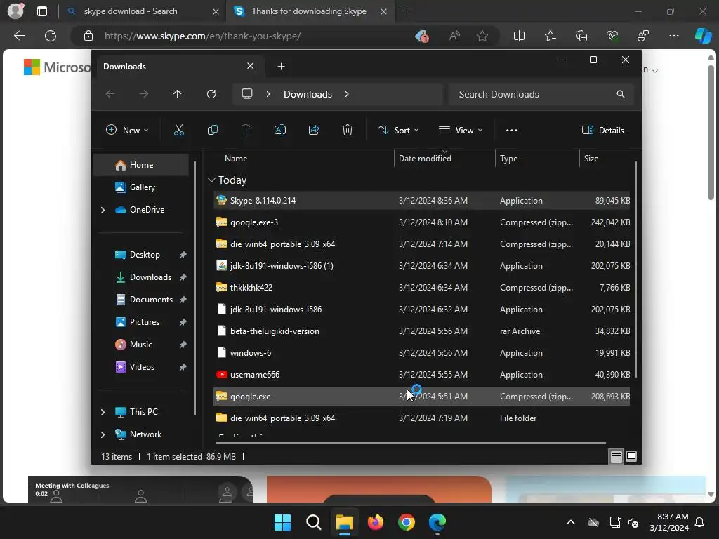Go up one folder with the up arrow
Image resolution: width=719 pixels, height=539 pixels.
pos(177,94)
